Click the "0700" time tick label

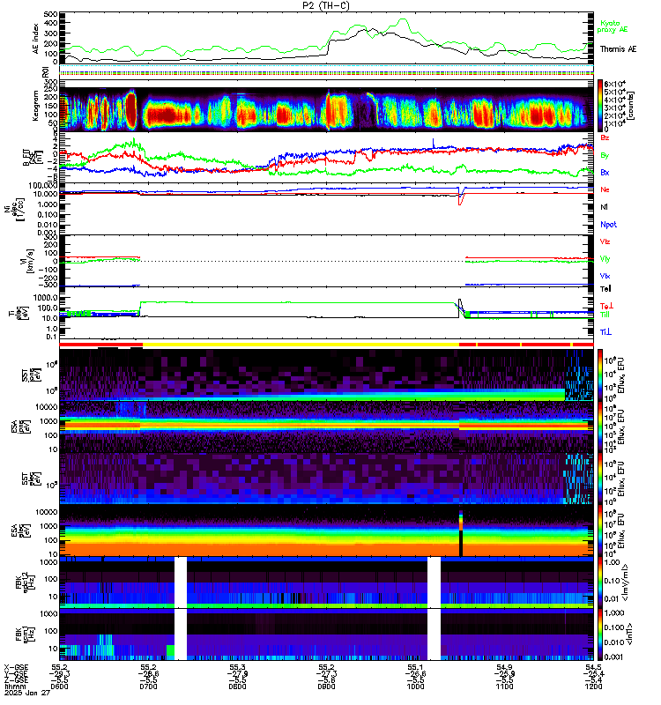[148, 686]
